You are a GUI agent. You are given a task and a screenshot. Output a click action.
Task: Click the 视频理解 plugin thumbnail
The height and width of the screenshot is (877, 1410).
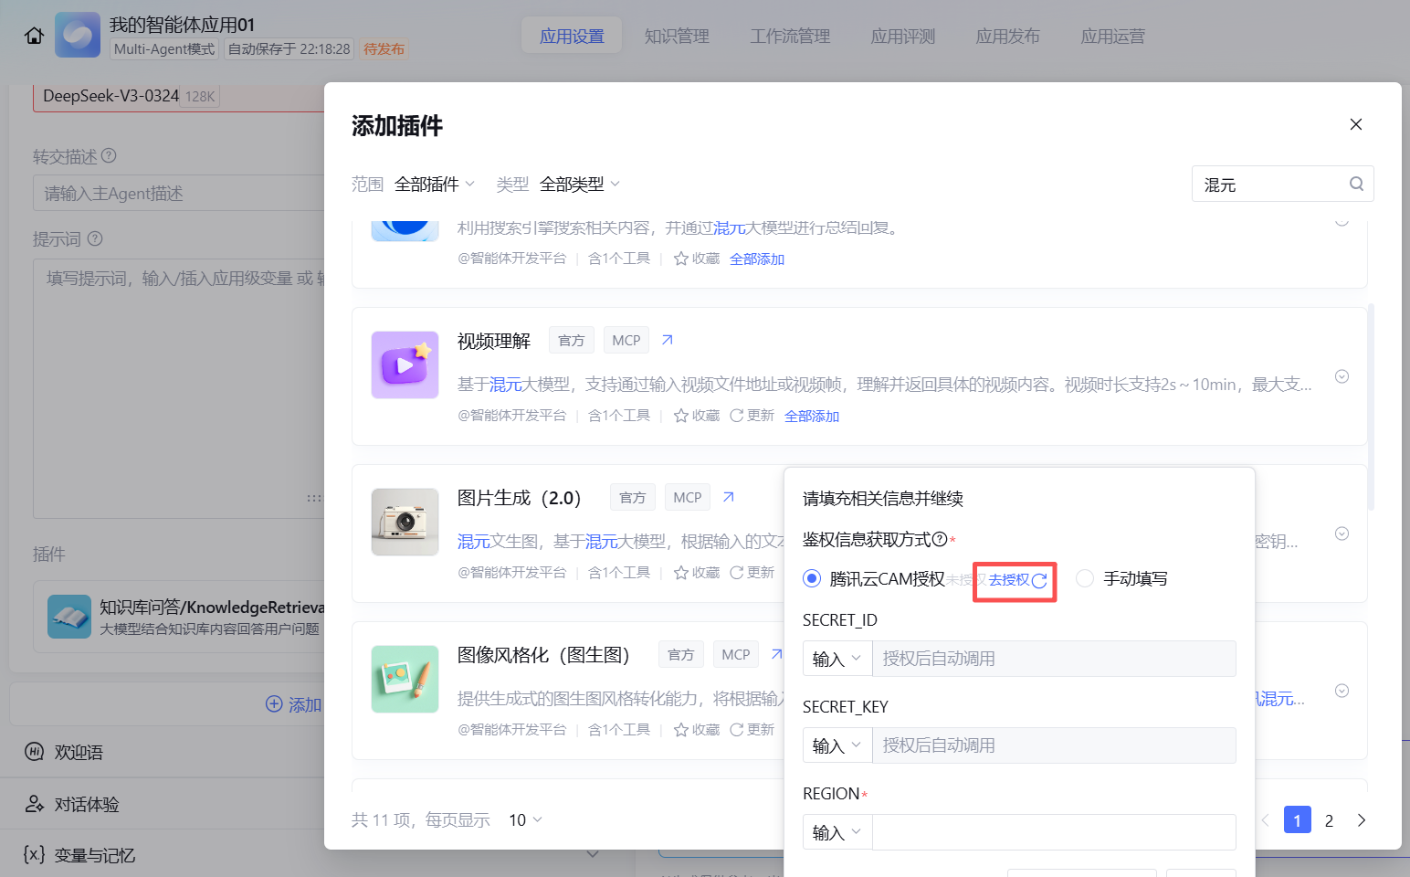[x=405, y=365]
